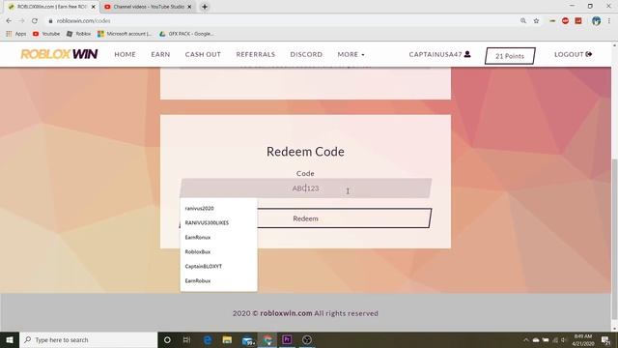Open the zoom magnifier icon in the address bar
The height and width of the screenshot is (348, 618).
(x=523, y=21)
